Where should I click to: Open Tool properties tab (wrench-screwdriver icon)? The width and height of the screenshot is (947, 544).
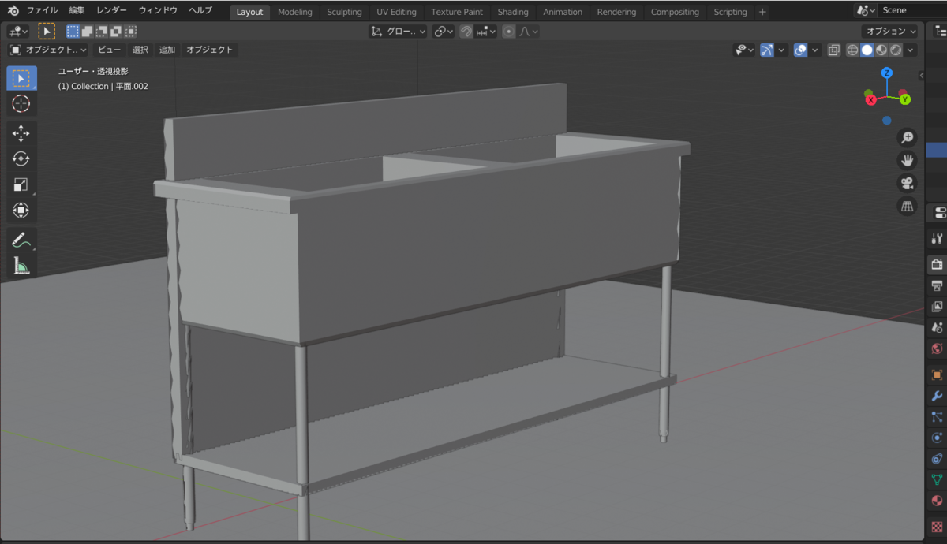938,239
